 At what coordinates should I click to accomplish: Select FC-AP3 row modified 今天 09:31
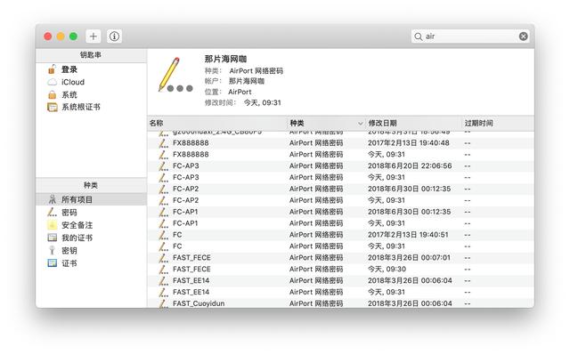[x=340, y=178]
